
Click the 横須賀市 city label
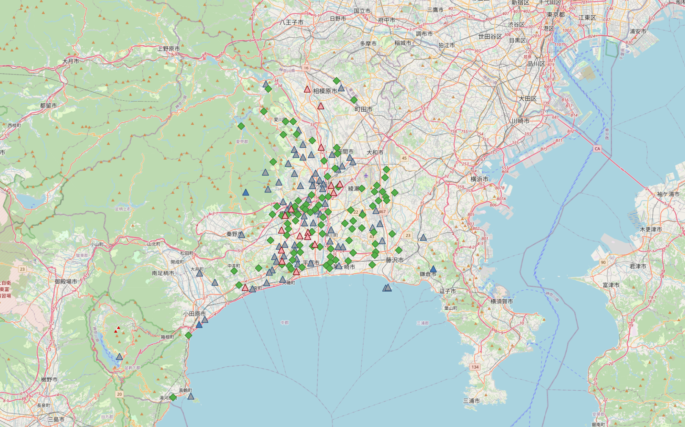502,301
